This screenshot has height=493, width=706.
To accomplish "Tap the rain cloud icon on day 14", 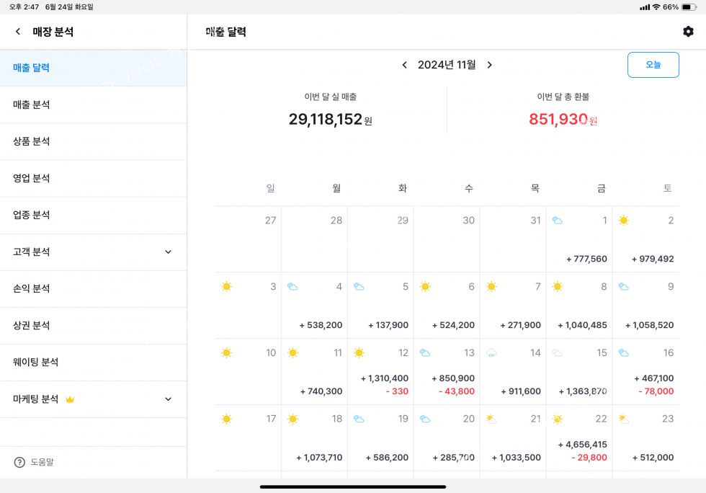I will click(491, 353).
